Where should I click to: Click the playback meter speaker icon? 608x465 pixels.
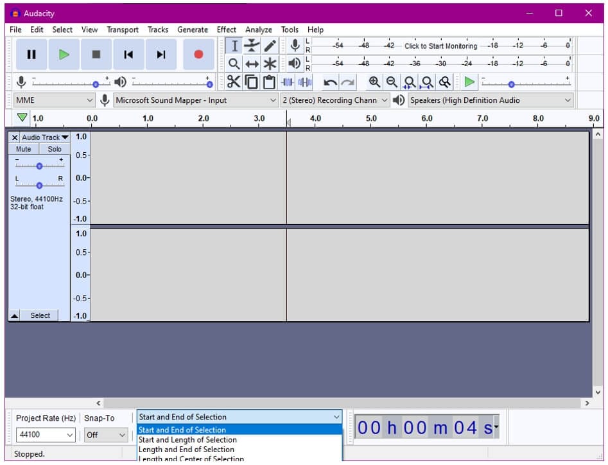click(295, 63)
